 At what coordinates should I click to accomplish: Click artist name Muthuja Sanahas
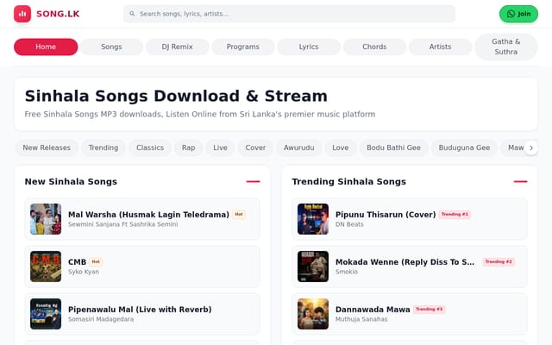point(361,319)
